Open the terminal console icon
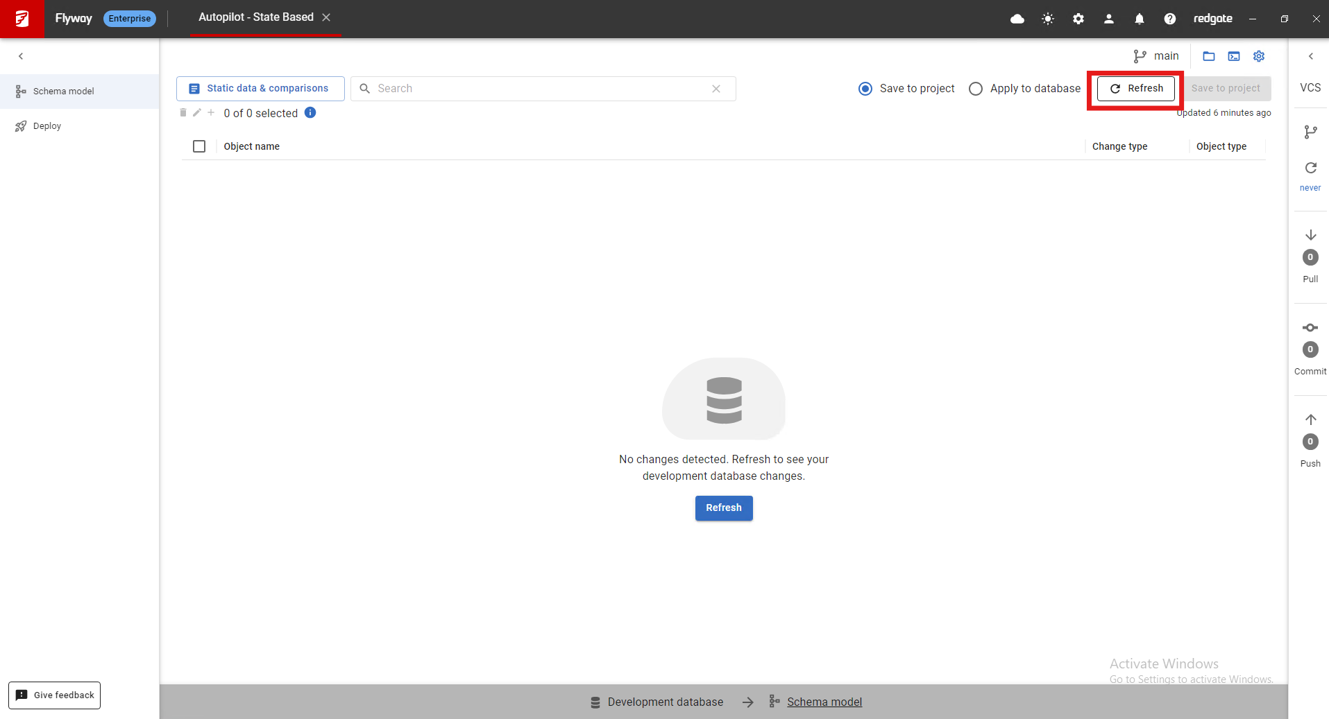The width and height of the screenshot is (1329, 719). (x=1234, y=56)
